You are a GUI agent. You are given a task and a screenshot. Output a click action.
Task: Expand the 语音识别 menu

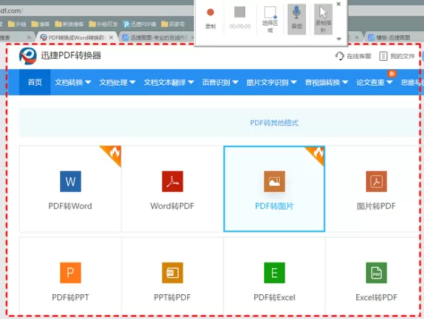pyautogui.click(x=220, y=82)
